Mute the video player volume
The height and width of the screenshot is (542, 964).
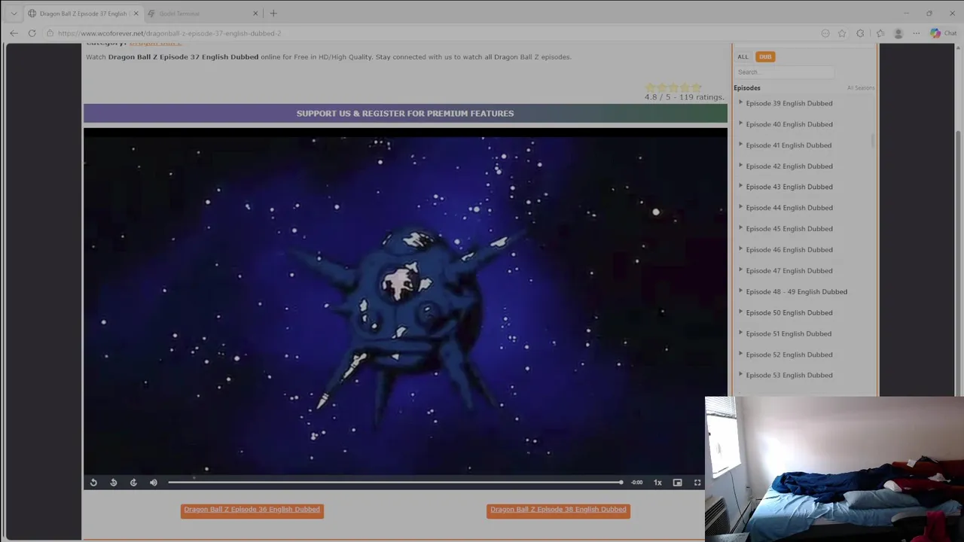click(154, 483)
